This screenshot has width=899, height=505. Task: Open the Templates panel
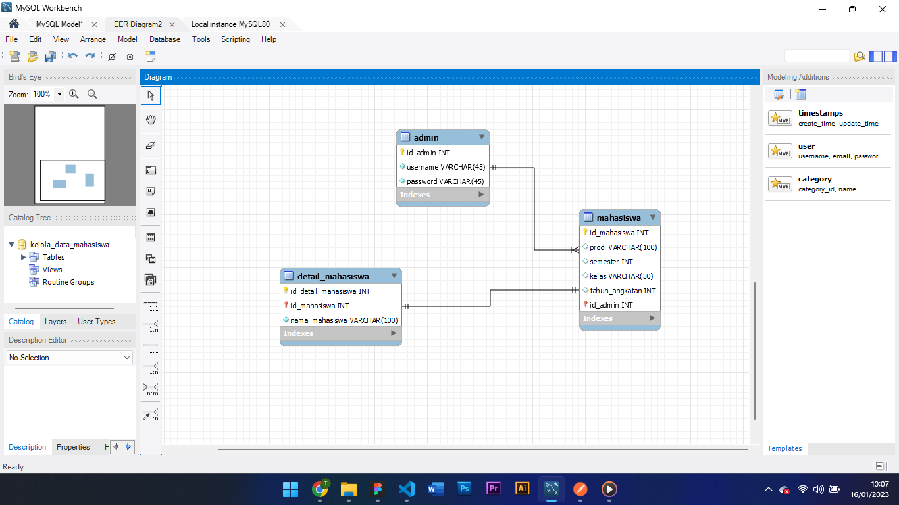784,448
